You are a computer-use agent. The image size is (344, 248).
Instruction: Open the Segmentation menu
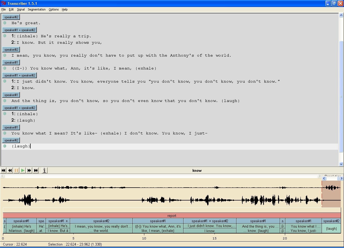pyautogui.click(x=37, y=9)
